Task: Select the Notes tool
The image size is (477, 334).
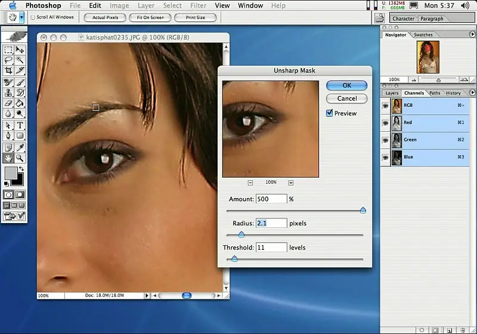Action: click(8, 148)
